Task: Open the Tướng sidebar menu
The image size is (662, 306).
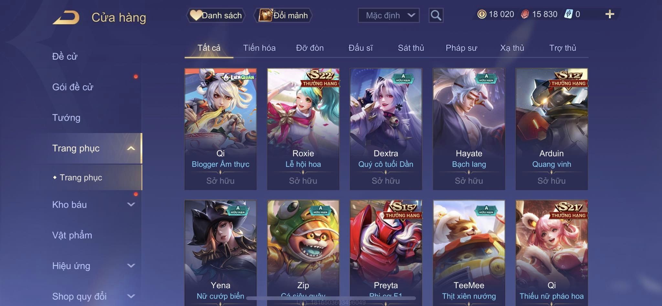Action: [66, 117]
